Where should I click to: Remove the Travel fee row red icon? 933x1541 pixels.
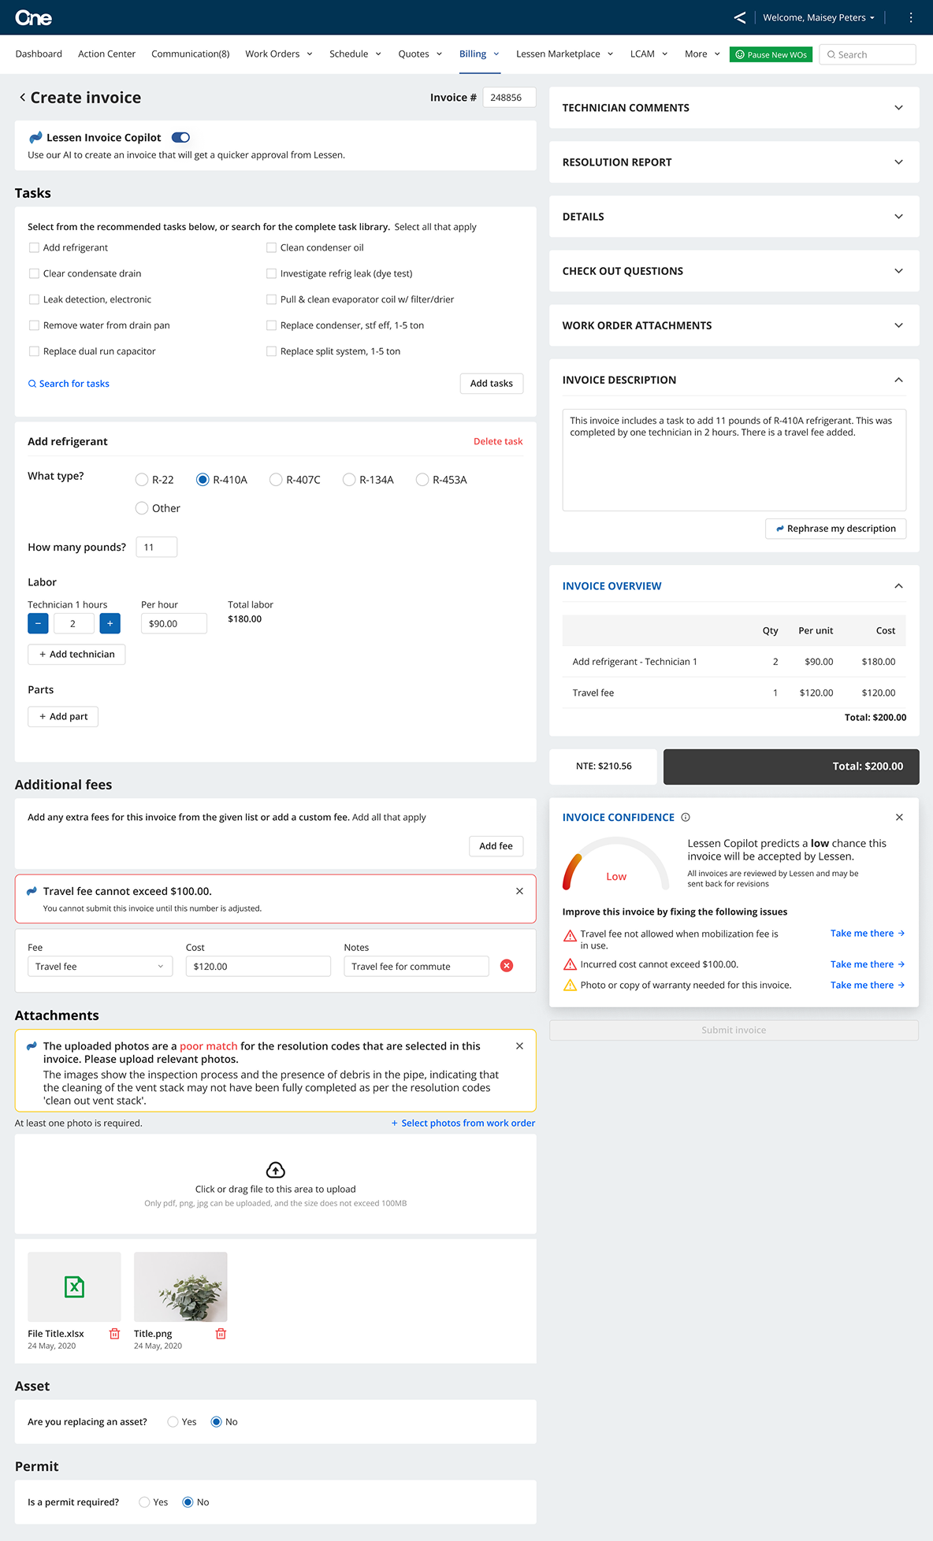pyautogui.click(x=507, y=966)
